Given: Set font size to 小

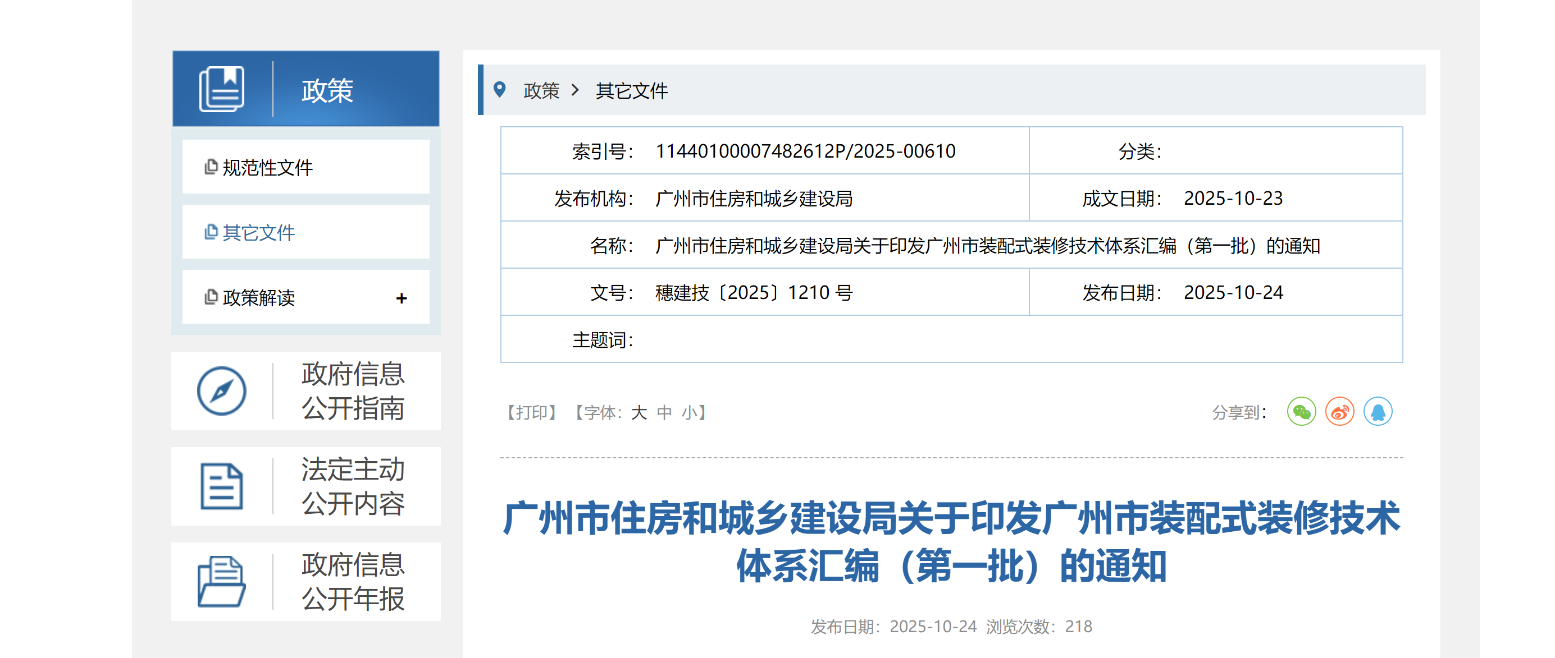Looking at the screenshot, I should coord(688,412).
